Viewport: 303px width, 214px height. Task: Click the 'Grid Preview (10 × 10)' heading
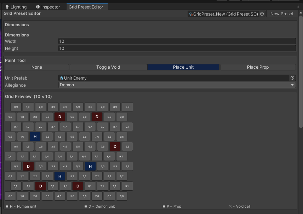[28, 96]
